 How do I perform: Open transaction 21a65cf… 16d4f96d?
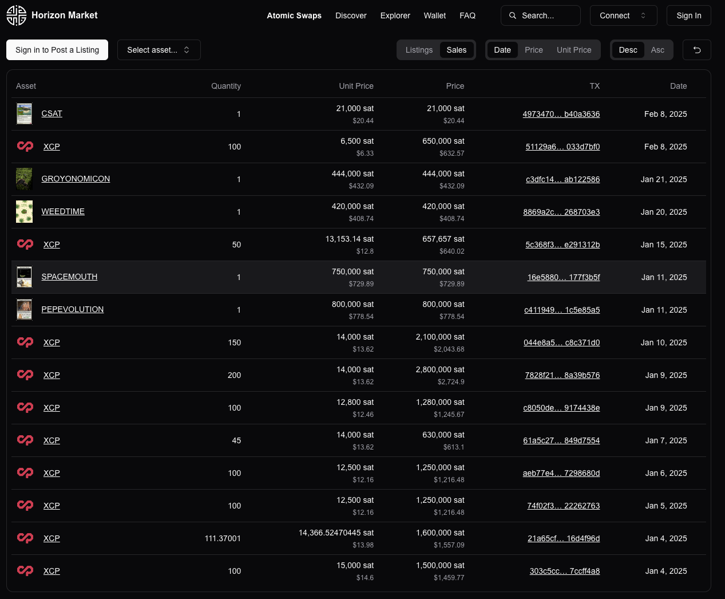(x=564, y=538)
